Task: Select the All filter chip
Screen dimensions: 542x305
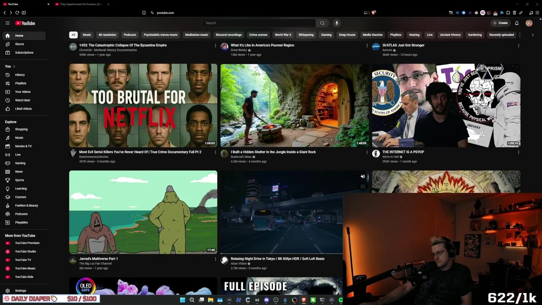Action: 73,35
